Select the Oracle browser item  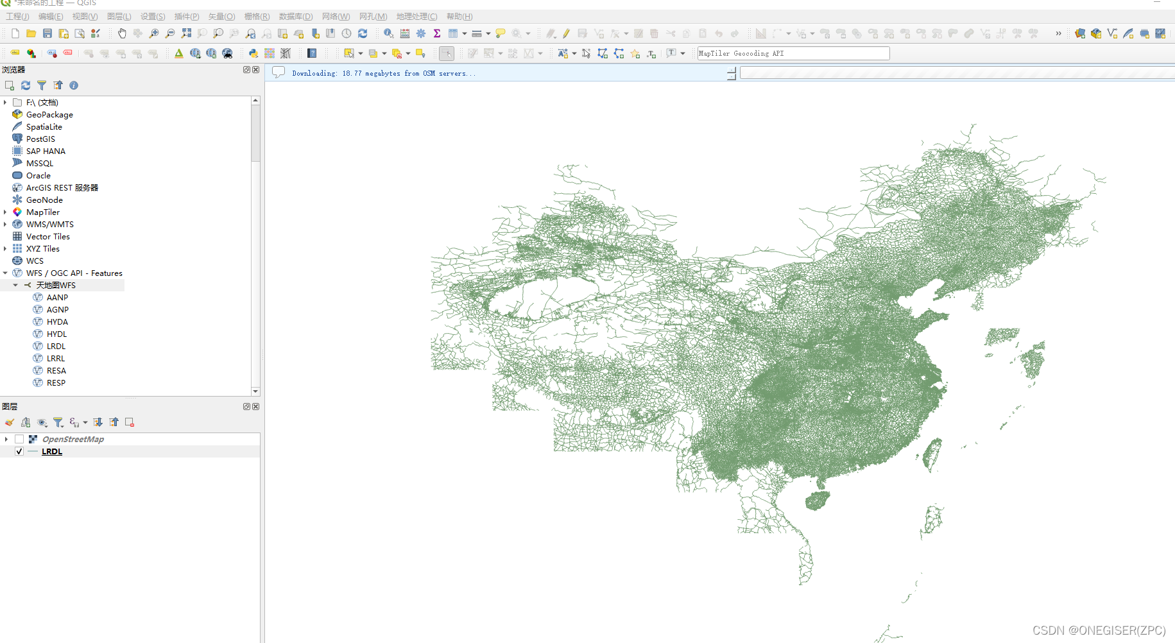pyautogui.click(x=38, y=176)
